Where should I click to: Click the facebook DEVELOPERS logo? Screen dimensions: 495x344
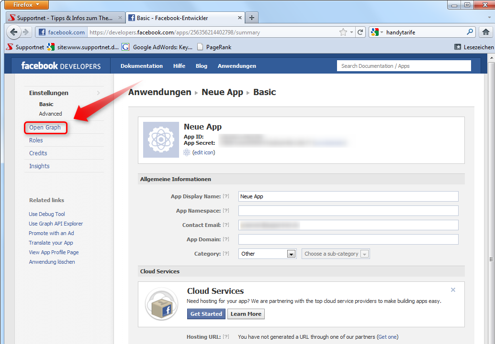(x=61, y=65)
